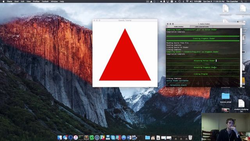Open the Edit menu
250x141 pixels.
point(23,2)
